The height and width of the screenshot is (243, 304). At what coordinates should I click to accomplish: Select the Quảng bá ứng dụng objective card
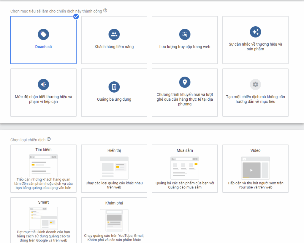coord(114,92)
